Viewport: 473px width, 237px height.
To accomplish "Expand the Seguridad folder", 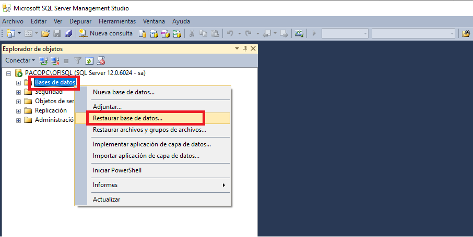I will pos(18,92).
